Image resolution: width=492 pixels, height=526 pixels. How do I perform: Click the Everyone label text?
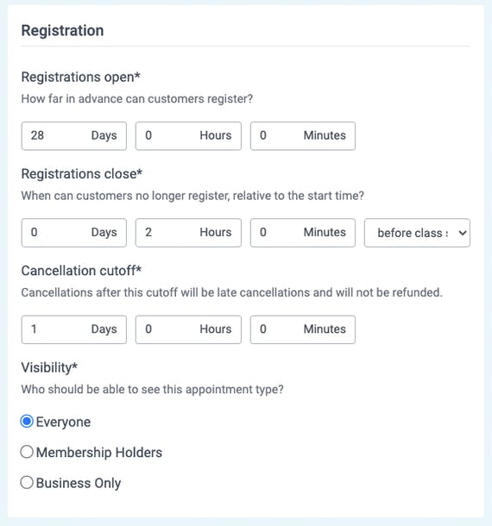click(x=63, y=422)
